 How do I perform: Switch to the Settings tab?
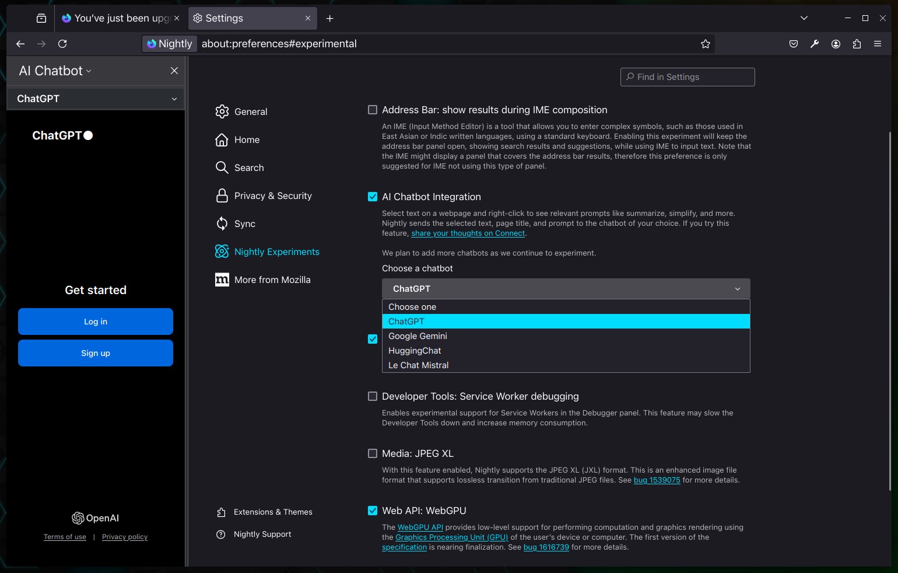pyautogui.click(x=252, y=18)
